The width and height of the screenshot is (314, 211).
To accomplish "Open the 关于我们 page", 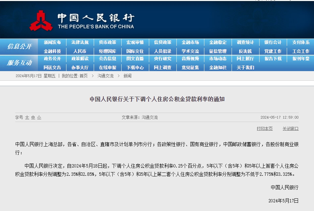I will [x=245, y=67].
